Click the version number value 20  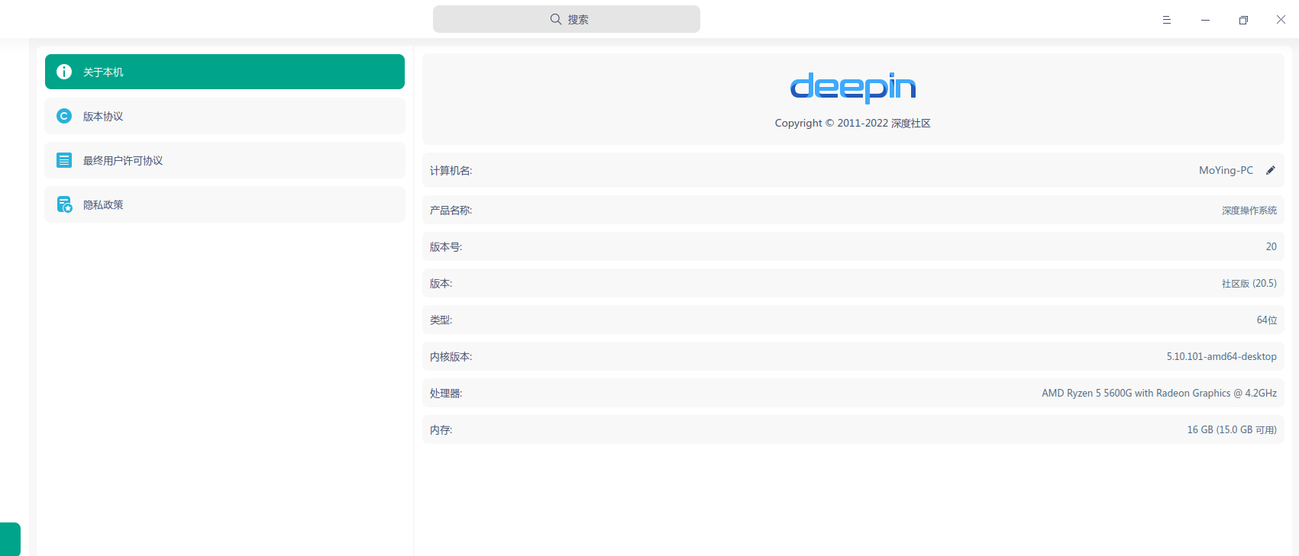(x=1271, y=246)
